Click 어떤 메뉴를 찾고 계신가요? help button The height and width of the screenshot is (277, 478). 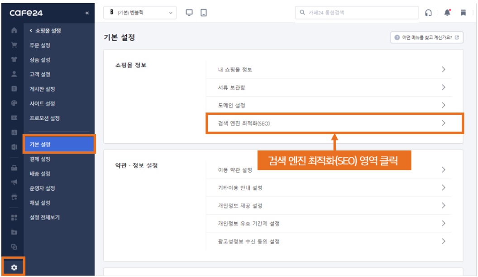tap(427, 38)
